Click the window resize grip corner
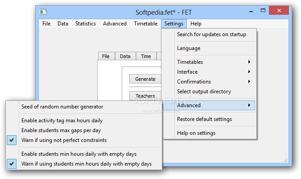The image size is (301, 179). 285,160
